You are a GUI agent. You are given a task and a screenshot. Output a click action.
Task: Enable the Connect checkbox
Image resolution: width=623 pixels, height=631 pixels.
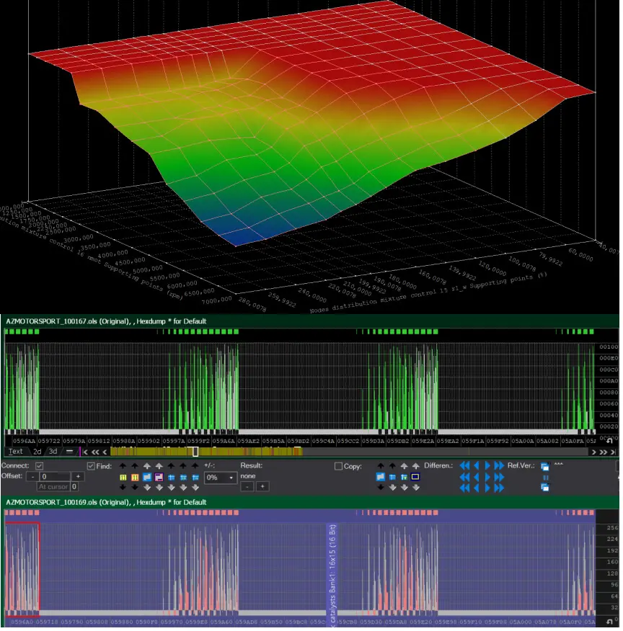coord(40,466)
